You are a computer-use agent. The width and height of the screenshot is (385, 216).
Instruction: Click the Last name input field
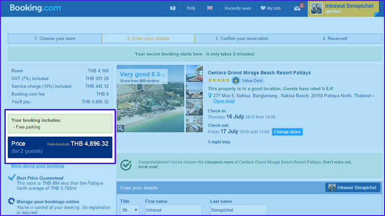[x=238, y=210]
